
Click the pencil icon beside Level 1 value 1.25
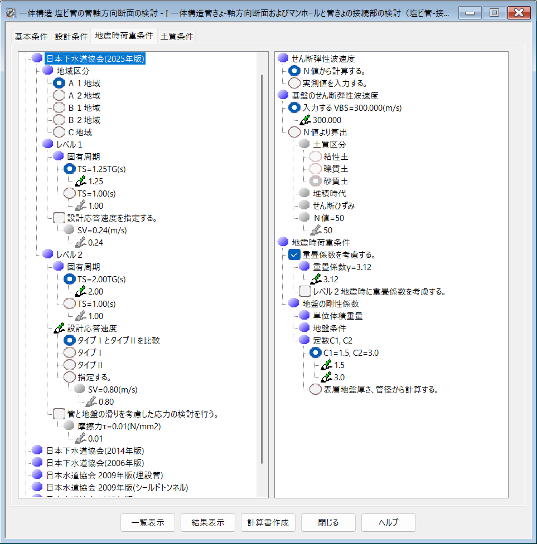pos(81,181)
